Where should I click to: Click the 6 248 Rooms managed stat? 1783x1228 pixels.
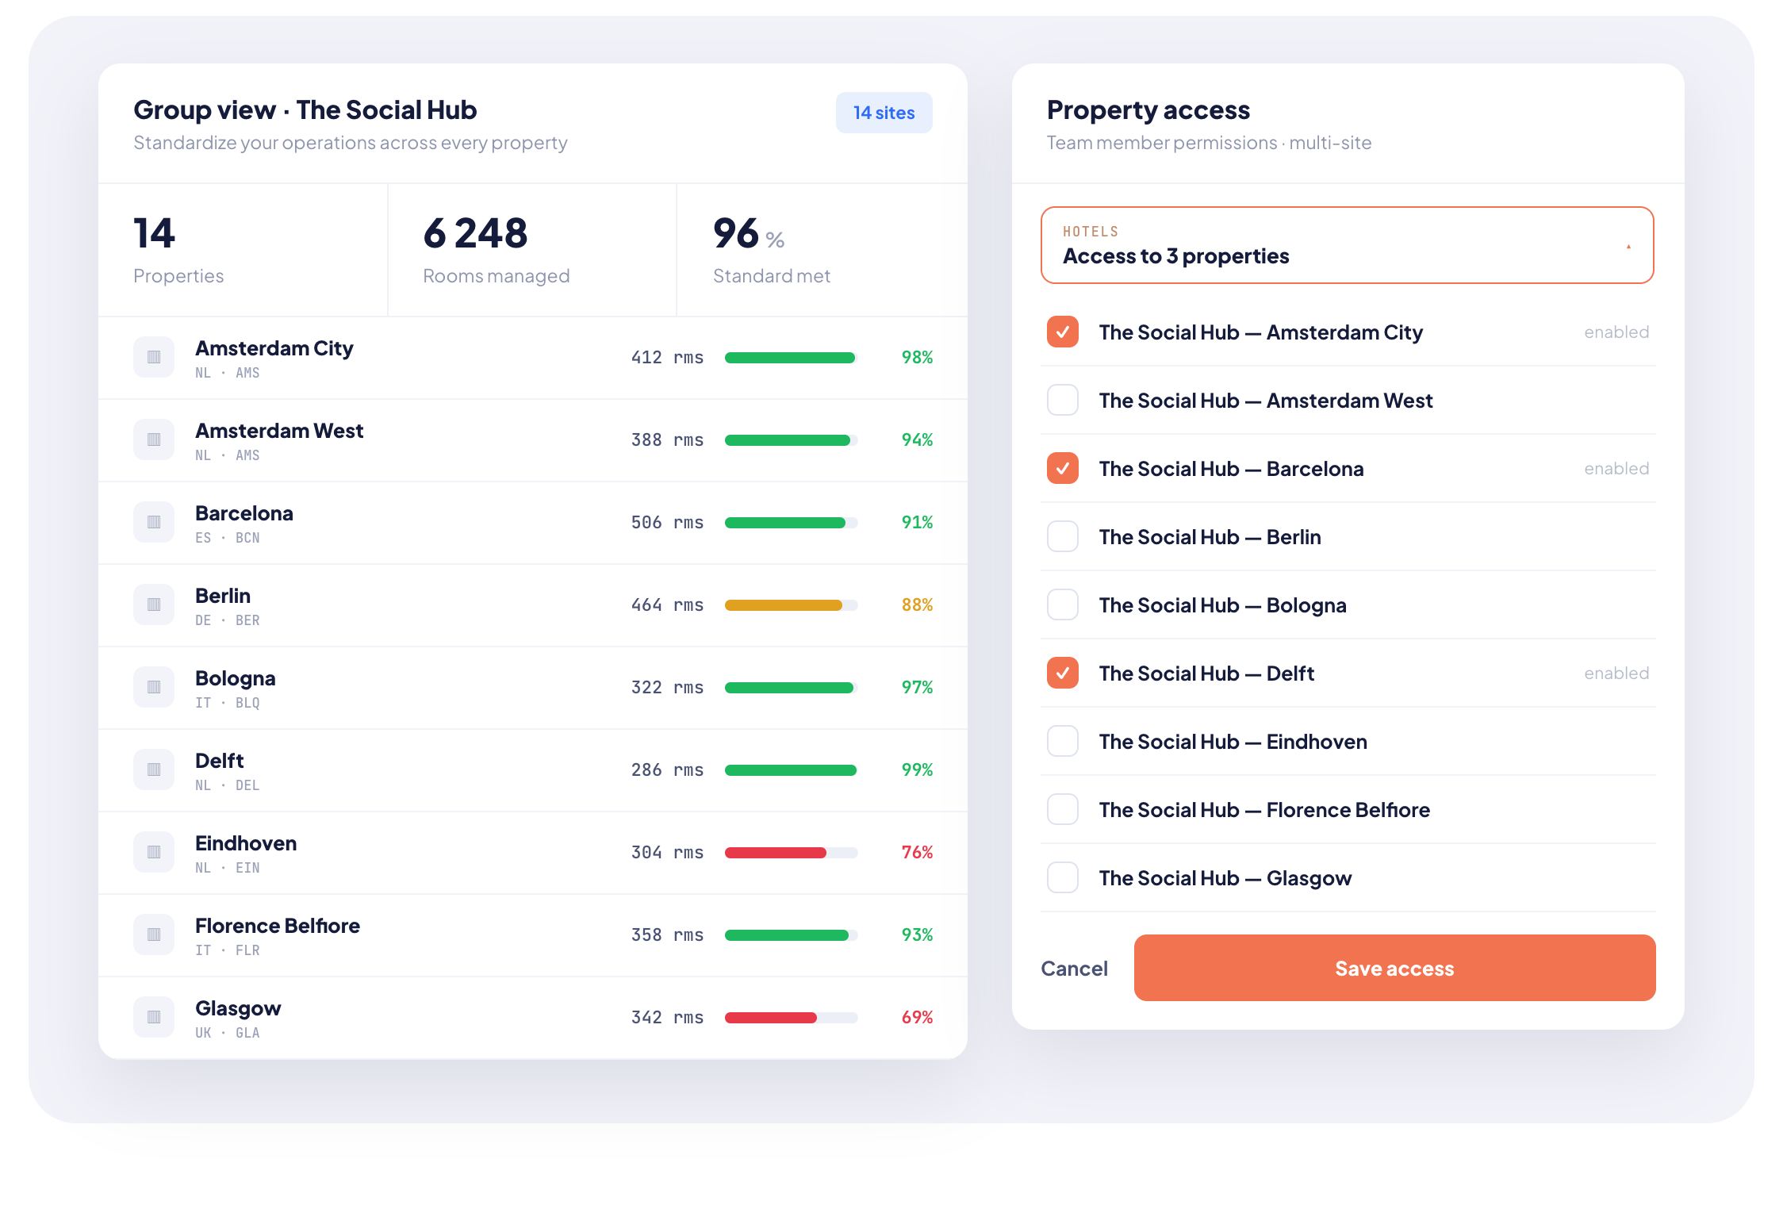(532, 250)
